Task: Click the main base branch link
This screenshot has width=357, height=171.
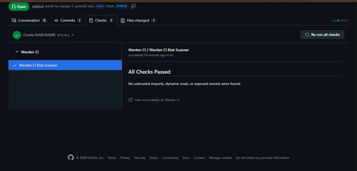Action: tap(100, 6)
